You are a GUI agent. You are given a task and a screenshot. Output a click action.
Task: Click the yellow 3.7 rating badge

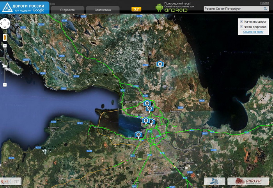(136, 9)
